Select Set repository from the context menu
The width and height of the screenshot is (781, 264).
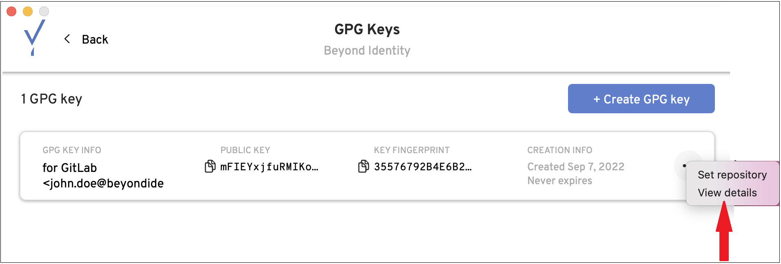[732, 175]
